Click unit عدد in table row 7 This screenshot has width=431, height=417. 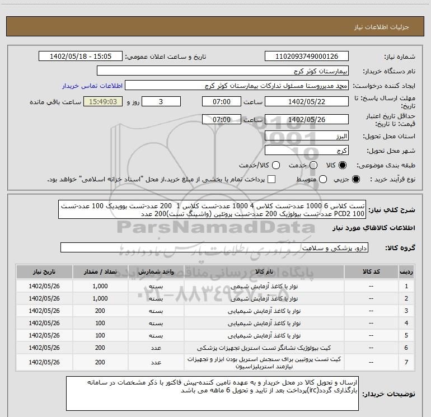156,363
